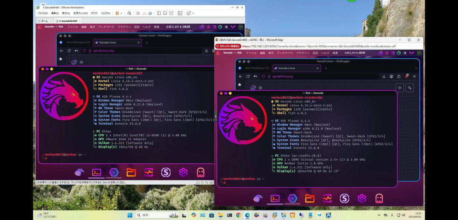Open S circle icon app in QEMU dock
This screenshot has height=220, width=458.
(x=344, y=198)
